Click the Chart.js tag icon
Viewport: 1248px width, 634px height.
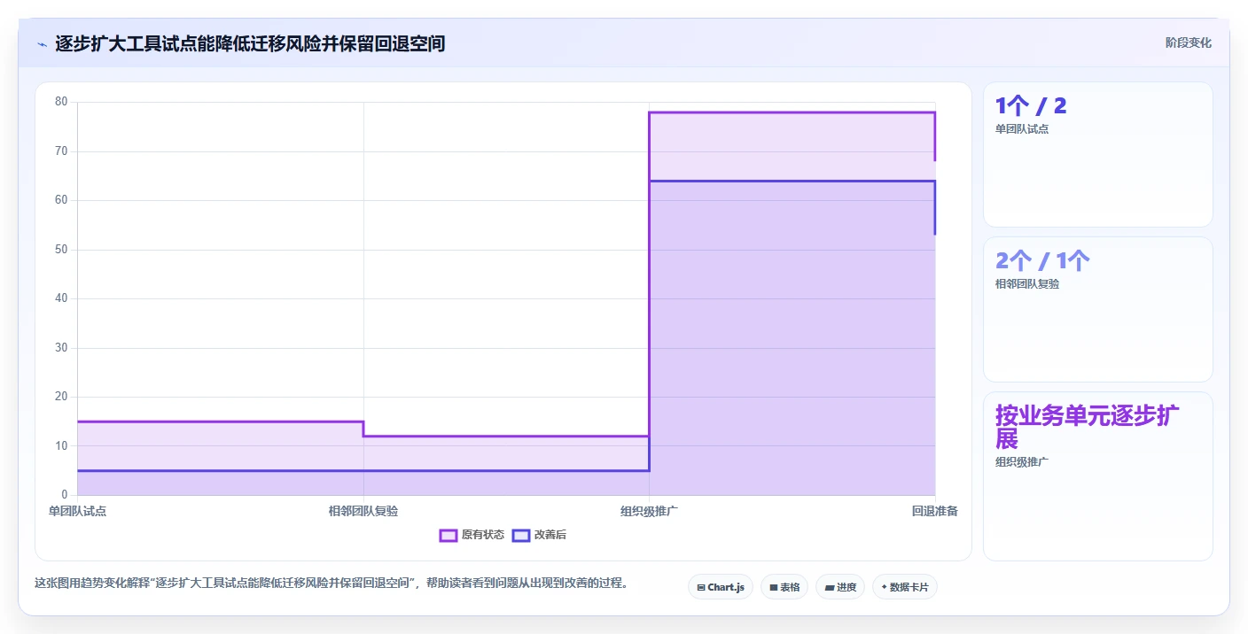(x=701, y=587)
